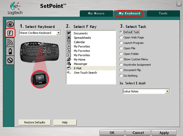Click the Wave Cordless Keyboard combo box
183x136 pixels.
click(40, 33)
